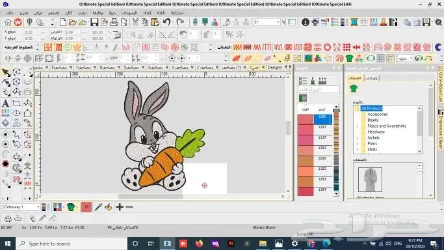Select the red 1220 thread color swatch
This screenshot has width=444, height=250.
306,120
